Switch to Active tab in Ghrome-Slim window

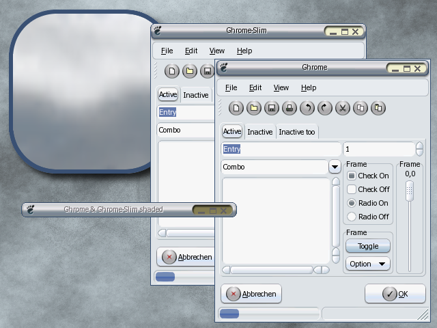tap(168, 94)
